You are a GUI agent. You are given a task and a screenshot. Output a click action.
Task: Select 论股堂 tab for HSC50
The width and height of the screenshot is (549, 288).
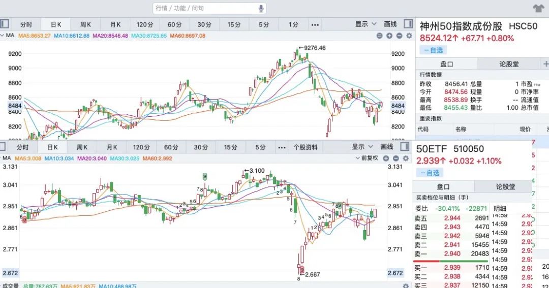pos(509,64)
